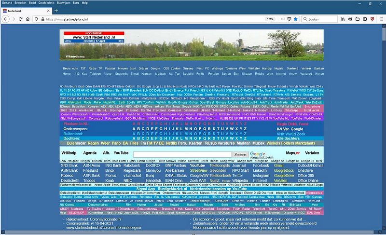The image size is (386, 235).
Task: Open the Bewerken menu
Action: [x=20, y=3]
